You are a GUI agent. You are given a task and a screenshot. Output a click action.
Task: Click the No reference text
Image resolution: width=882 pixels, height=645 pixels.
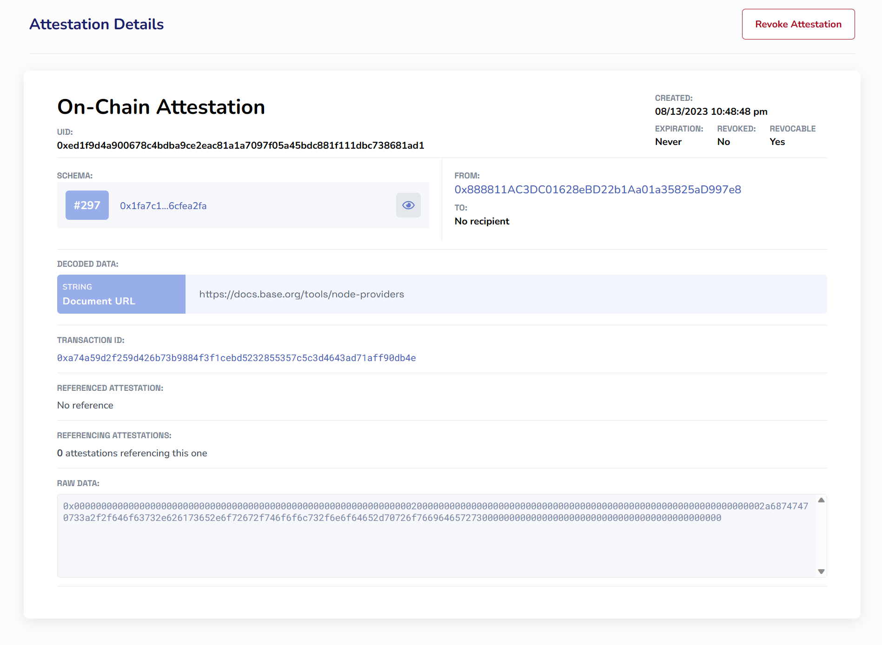(85, 405)
